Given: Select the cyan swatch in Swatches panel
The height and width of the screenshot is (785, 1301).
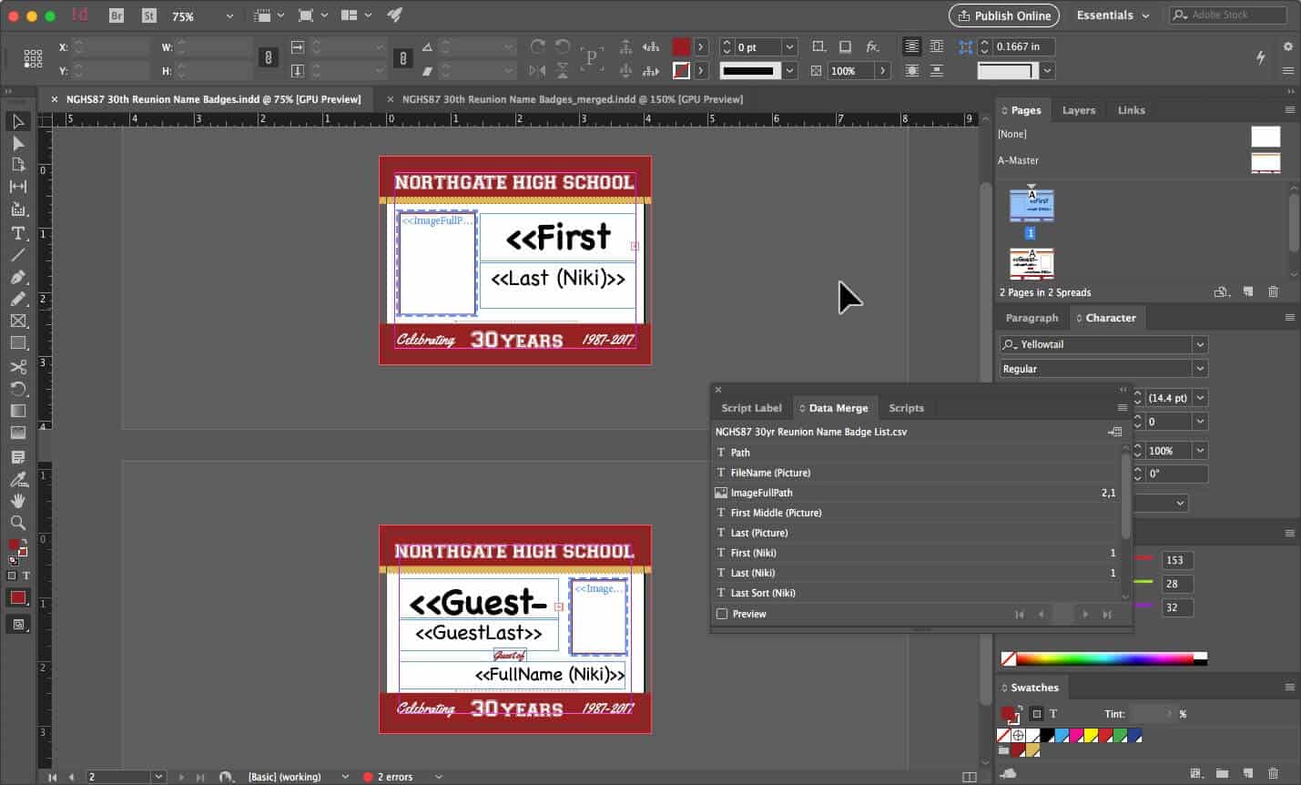Looking at the screenshot, I should click(1062, 736).
